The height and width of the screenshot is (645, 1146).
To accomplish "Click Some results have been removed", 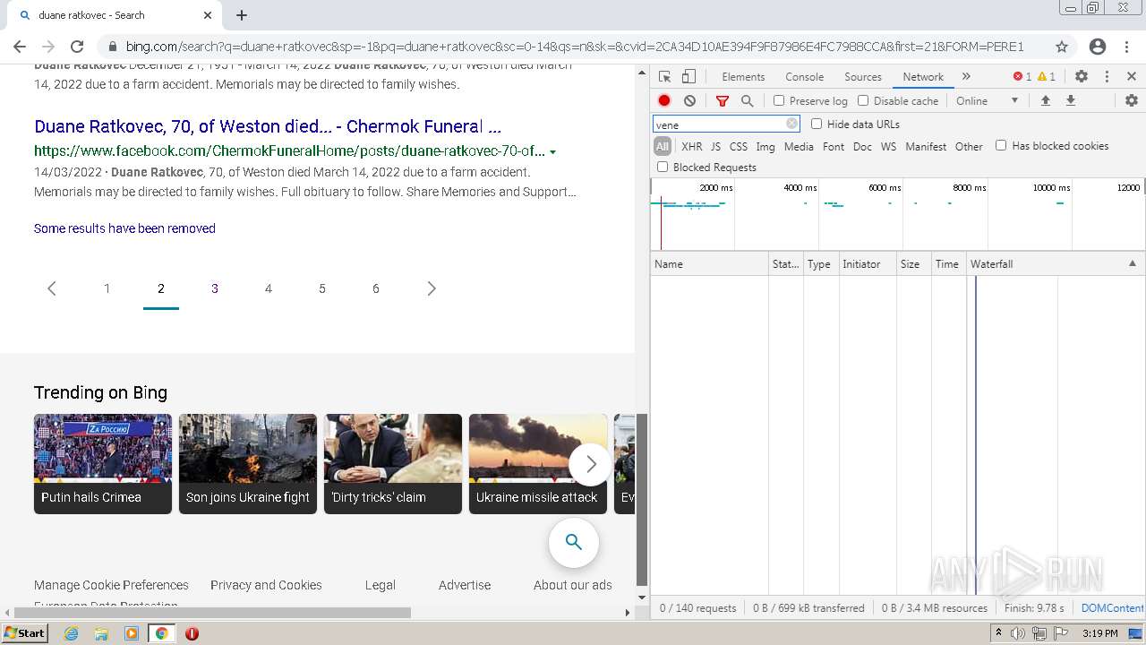I will [124, 228].
